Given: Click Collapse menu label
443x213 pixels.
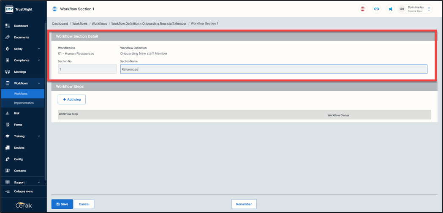Looking at the screenshot, I should [24, 191].
